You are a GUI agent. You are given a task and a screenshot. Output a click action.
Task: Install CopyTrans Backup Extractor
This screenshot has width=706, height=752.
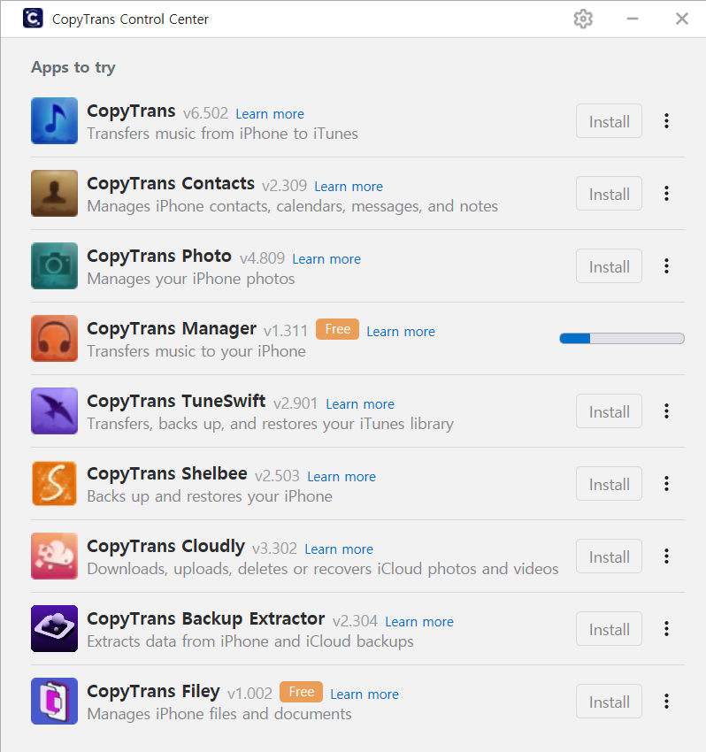click(609, 629)
